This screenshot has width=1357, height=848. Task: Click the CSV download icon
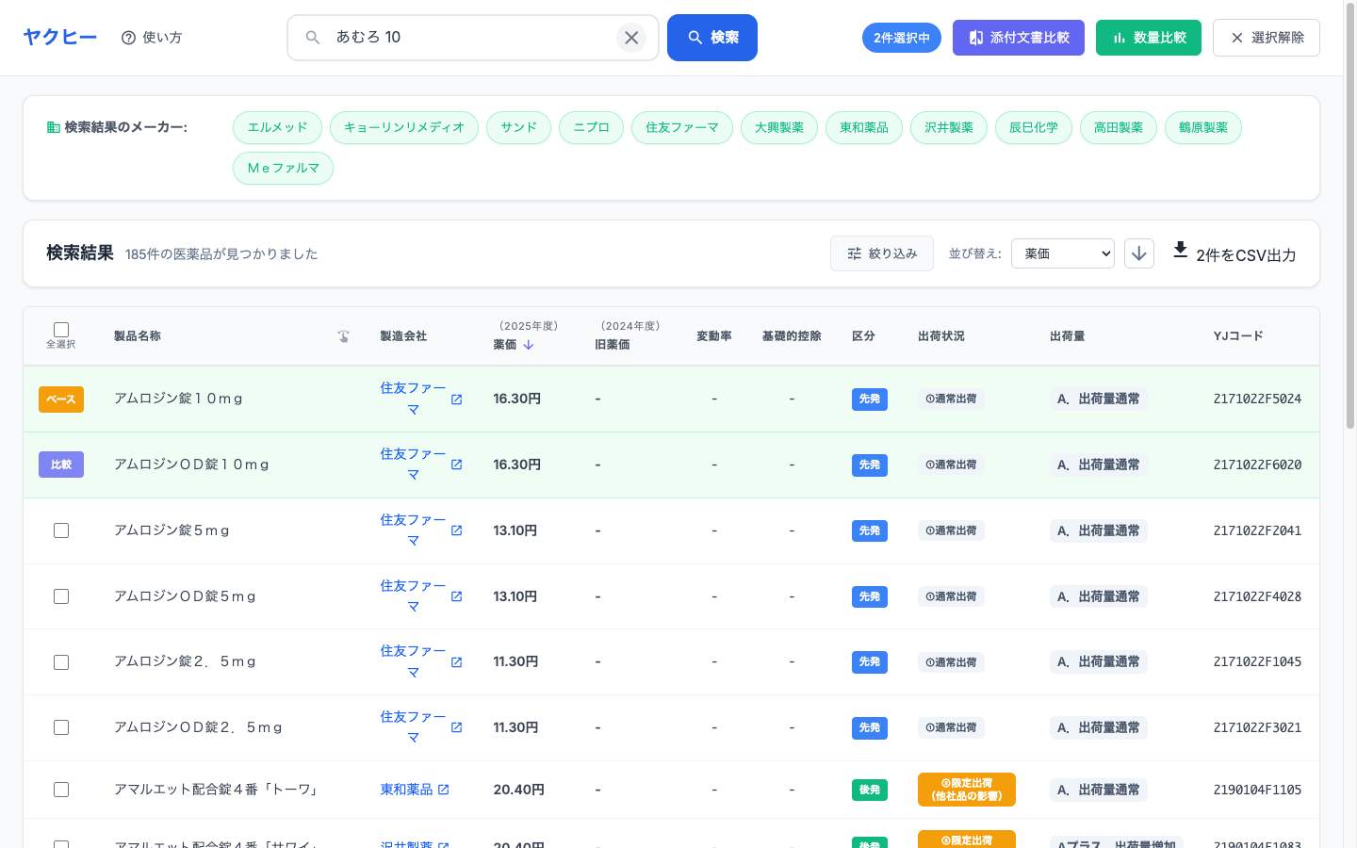[1180, 250]
